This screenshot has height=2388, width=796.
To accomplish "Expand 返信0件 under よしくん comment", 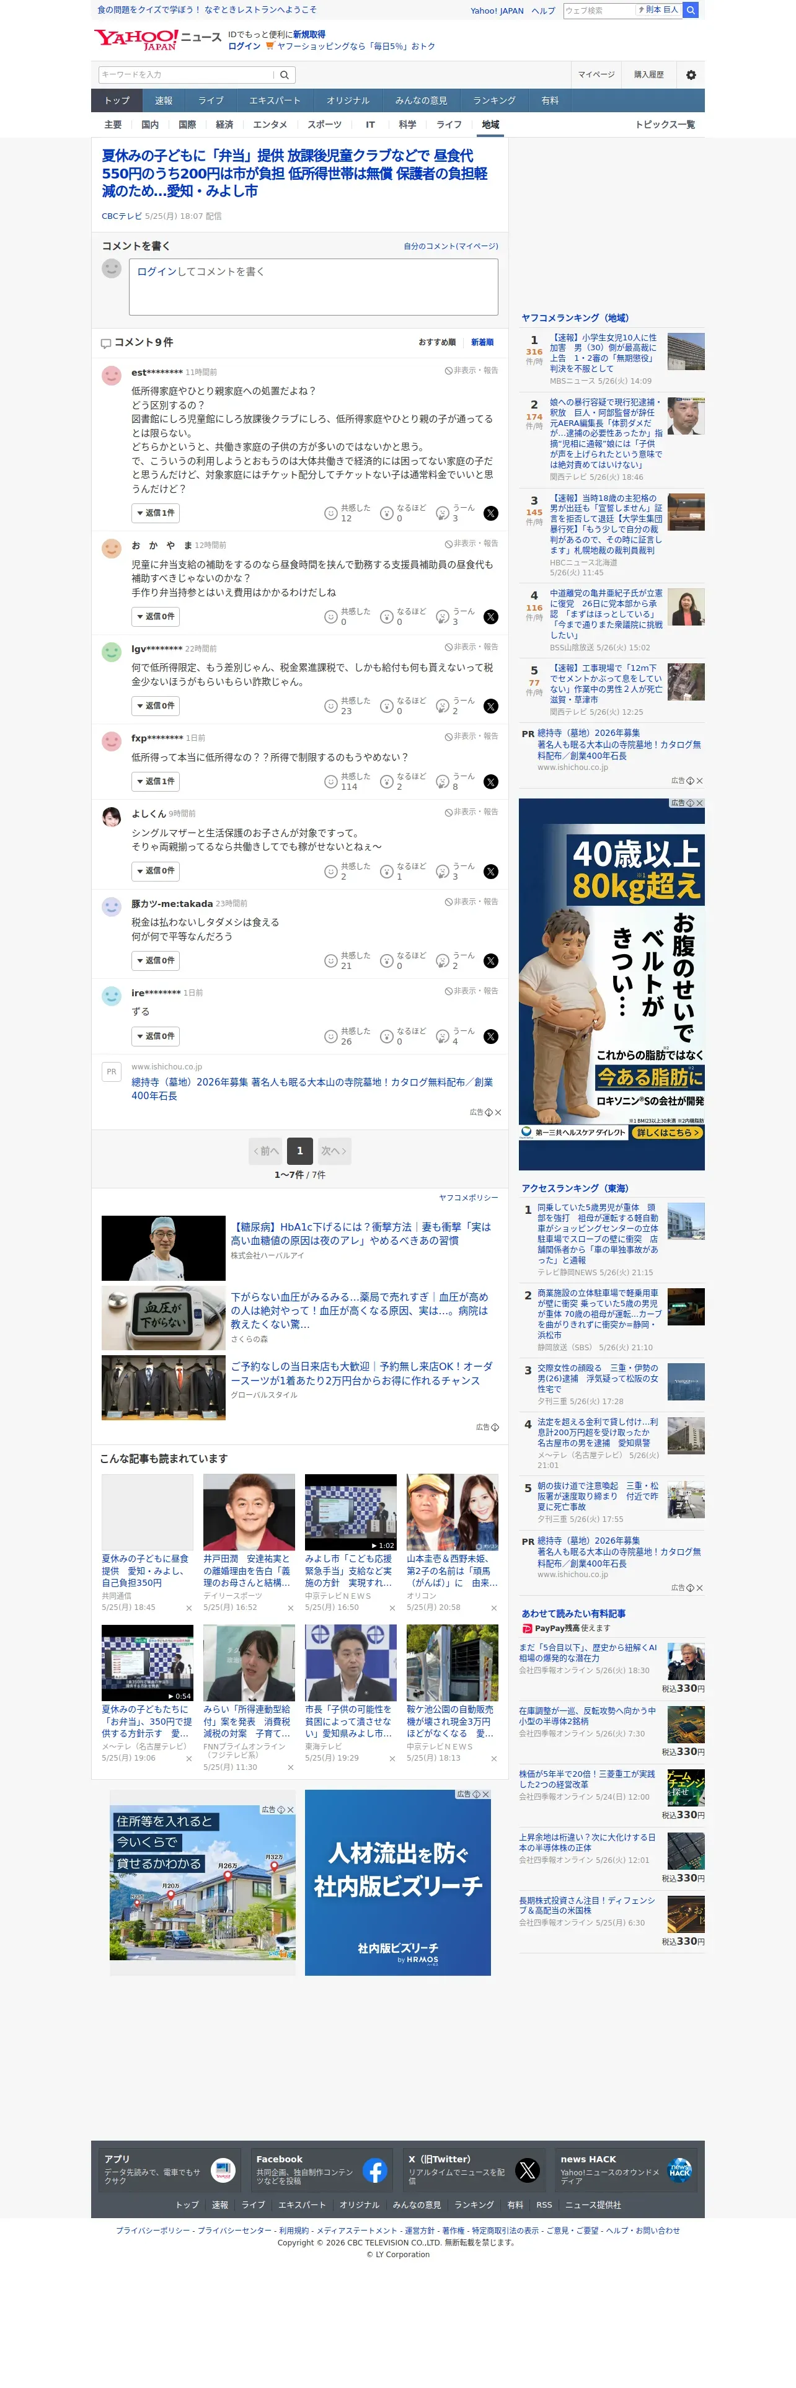I will coord(155,872).
